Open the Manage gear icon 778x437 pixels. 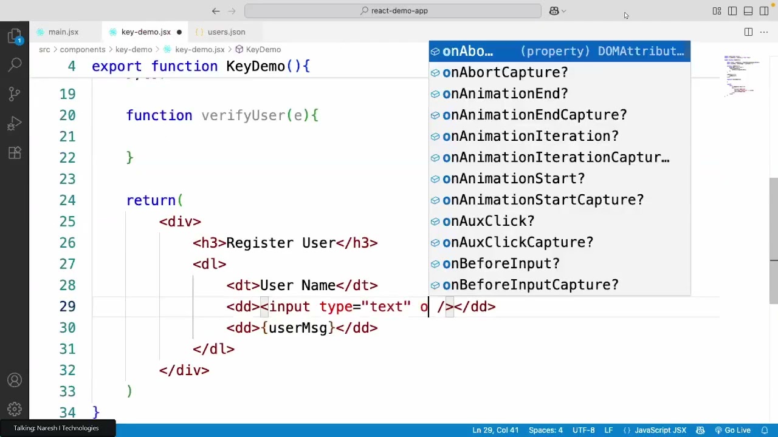[15, 409]
